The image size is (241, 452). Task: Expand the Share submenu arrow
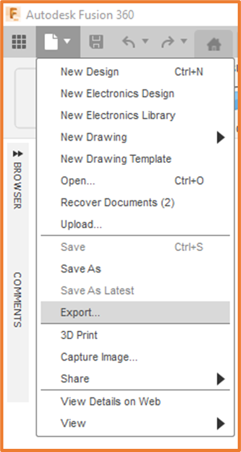coord(221,379)
